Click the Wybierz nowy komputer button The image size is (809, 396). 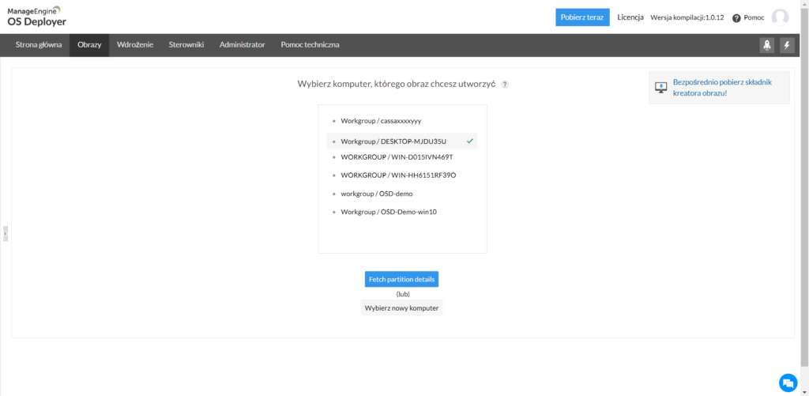[x=401, y=307]
